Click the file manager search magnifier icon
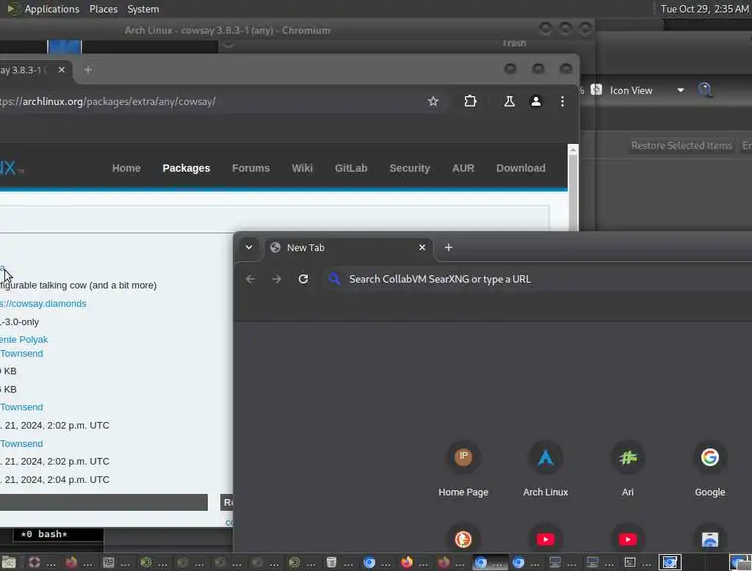Screen dimensions: 752x571 click(x=704, y=90)
